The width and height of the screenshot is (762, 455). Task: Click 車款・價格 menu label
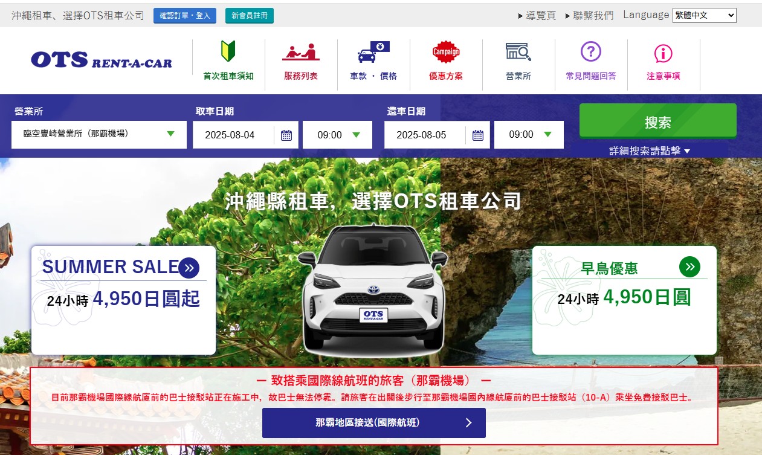373,76
